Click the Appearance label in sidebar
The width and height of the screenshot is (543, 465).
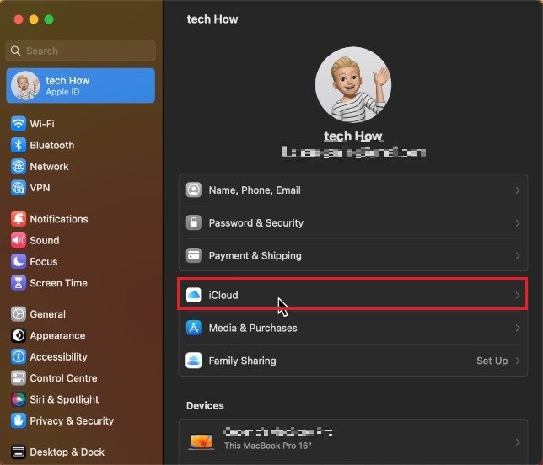57,335
